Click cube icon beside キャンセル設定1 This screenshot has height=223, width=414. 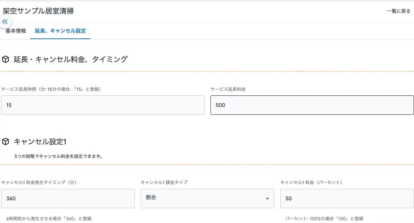5,141
